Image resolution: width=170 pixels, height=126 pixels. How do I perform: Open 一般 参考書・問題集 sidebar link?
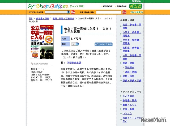click(x=132, y=57)
